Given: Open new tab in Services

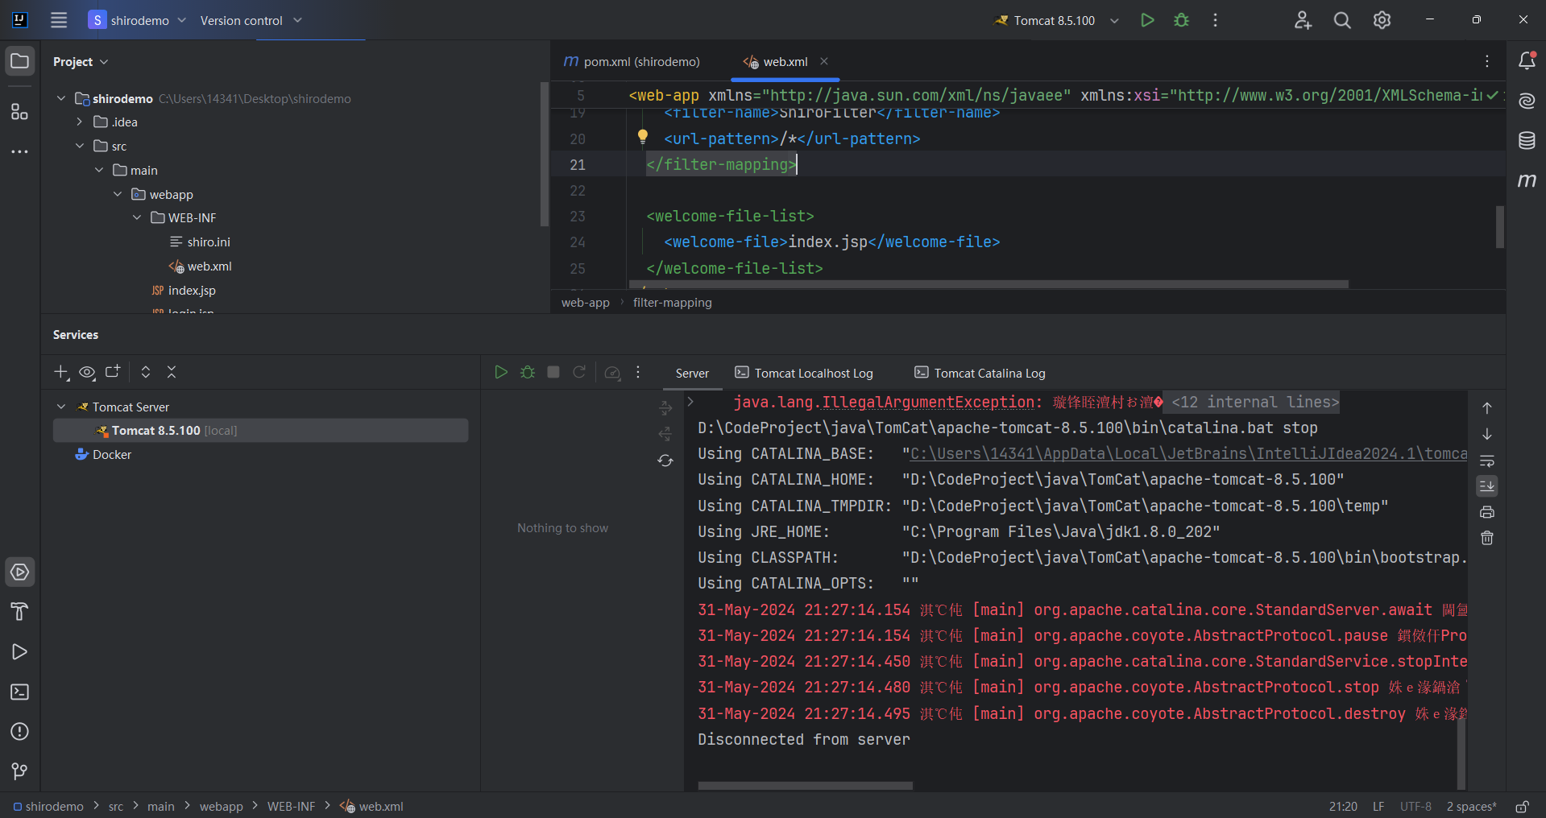Looking at the screenshot, I should [x=113, y=372].
